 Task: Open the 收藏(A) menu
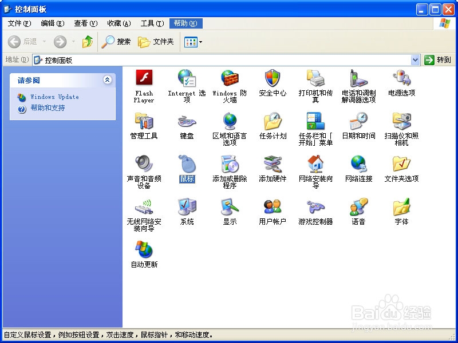(119, 23)
